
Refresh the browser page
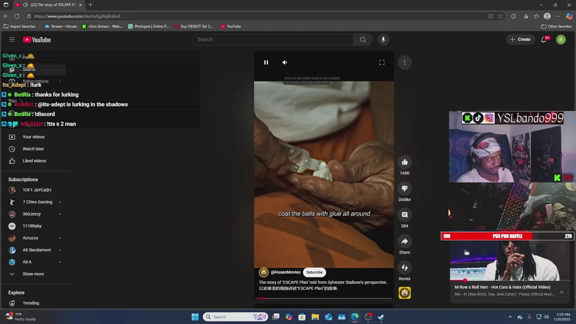coord(17,16)
